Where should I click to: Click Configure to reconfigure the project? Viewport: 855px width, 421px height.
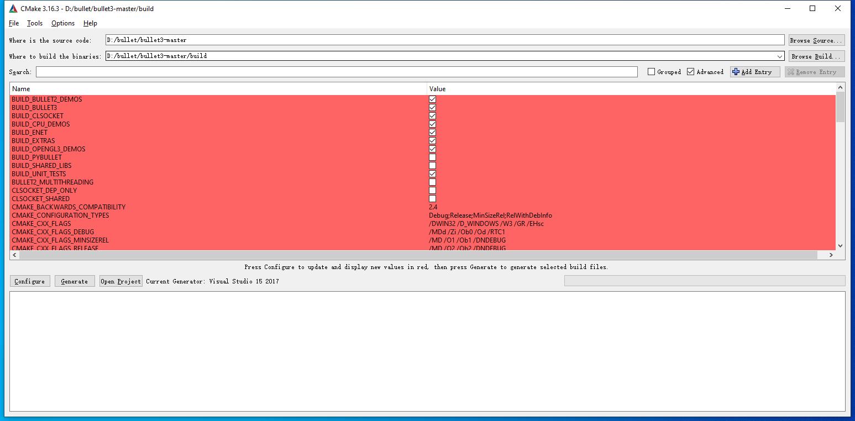29,281
